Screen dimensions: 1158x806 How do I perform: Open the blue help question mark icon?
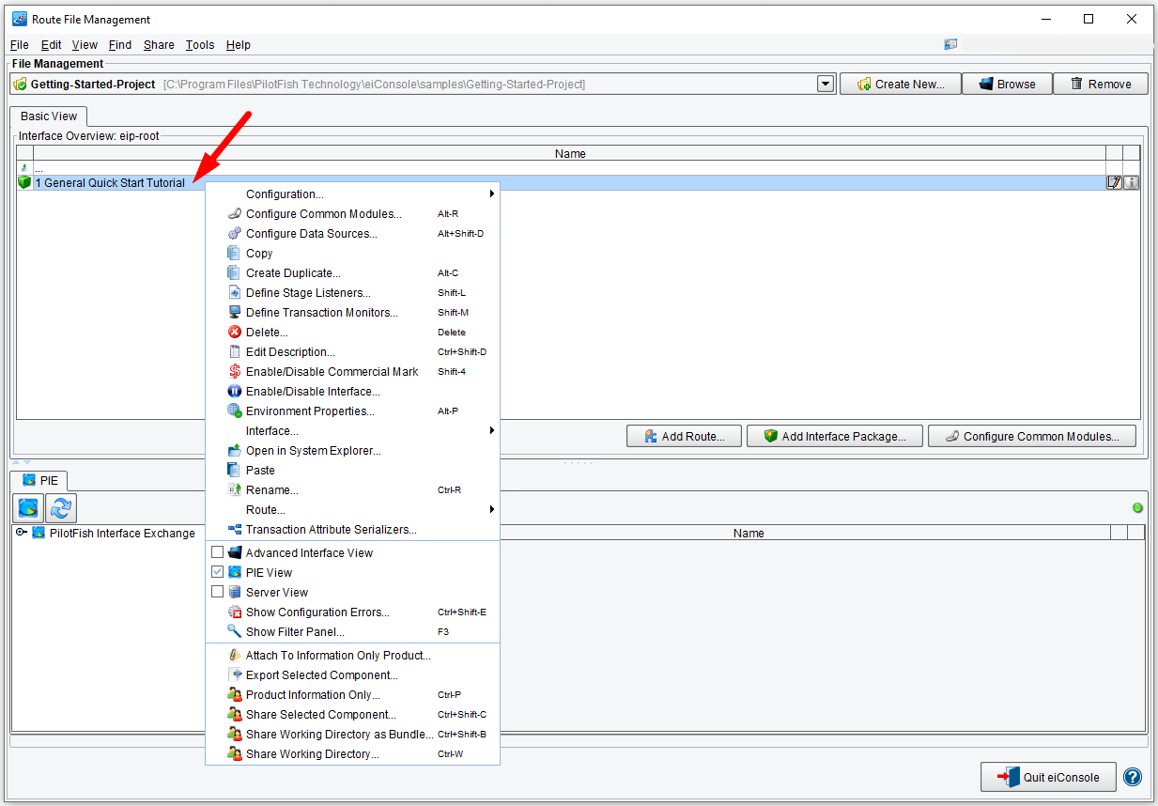pos(1133,777)
